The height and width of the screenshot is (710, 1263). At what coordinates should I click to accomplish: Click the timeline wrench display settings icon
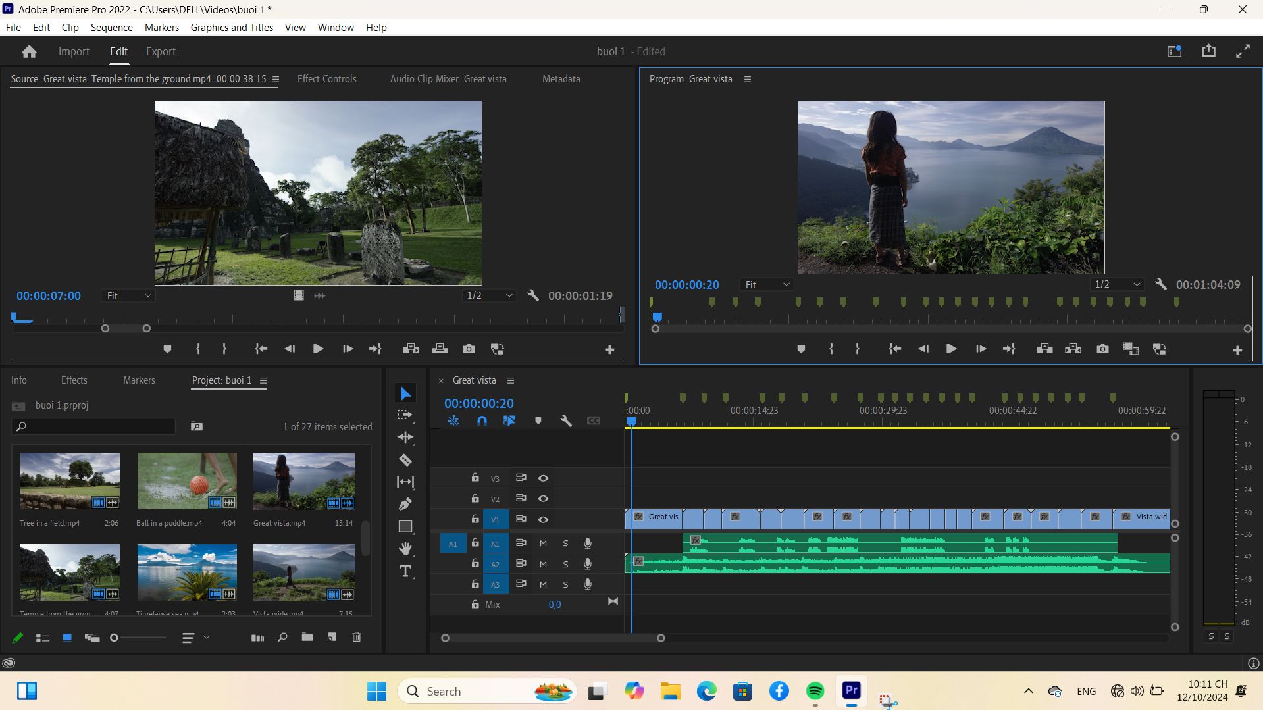tap(566, 420)
